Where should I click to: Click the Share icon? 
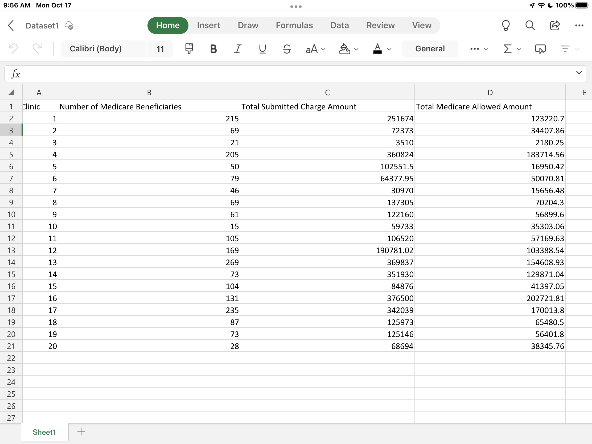point(555,26)
